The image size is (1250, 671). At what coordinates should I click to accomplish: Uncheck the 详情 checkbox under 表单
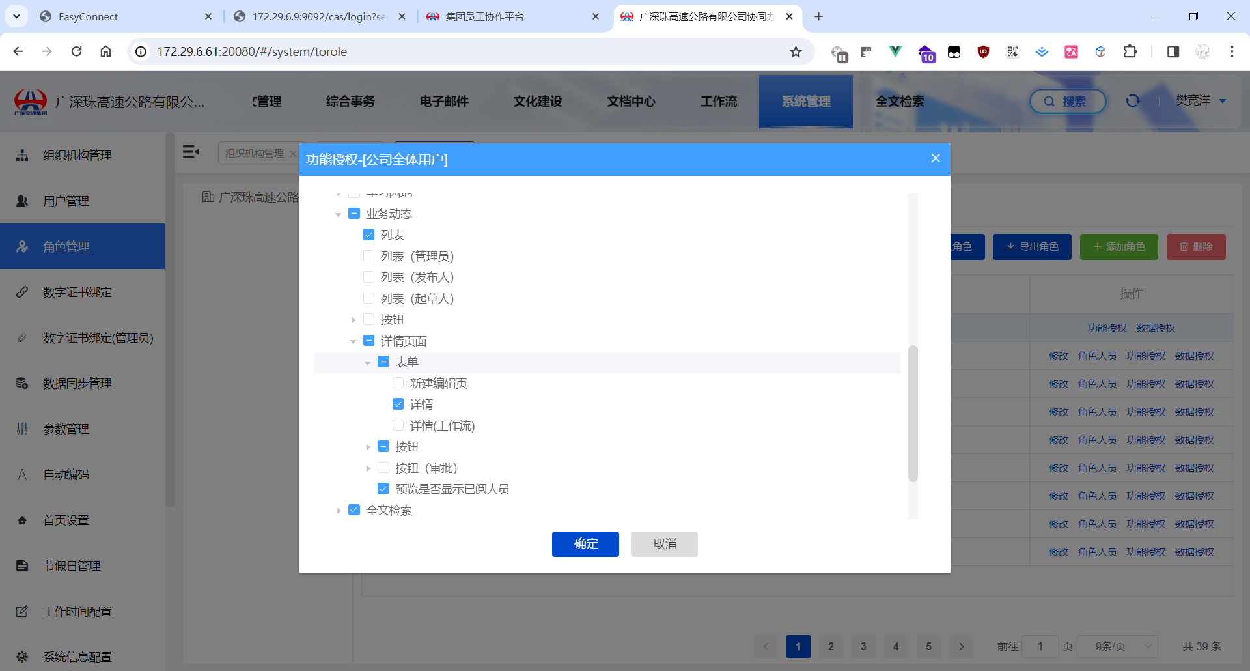coord(398,404)
